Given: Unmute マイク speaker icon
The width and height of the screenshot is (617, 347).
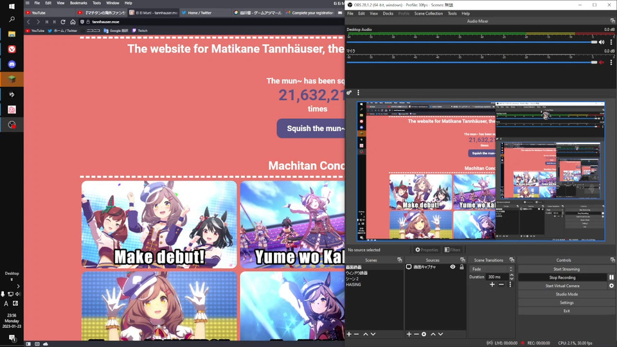Looking at the screenshot, I should (x=602, y=62).
